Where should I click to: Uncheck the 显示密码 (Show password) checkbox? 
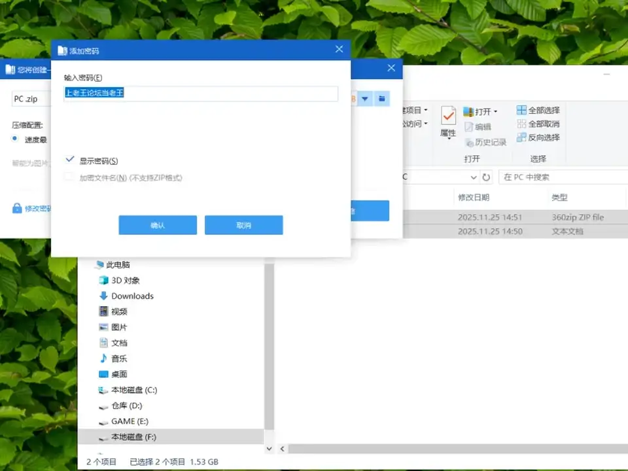point(70,160)
